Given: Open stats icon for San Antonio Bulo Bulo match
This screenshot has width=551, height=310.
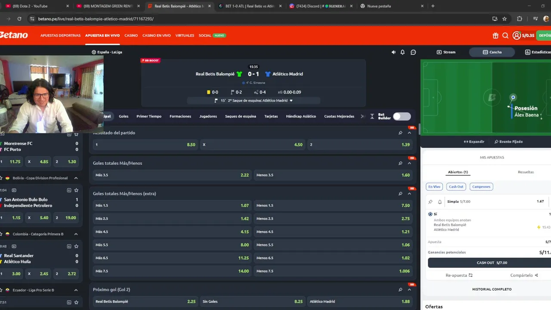Looking at the screenshot, I should (x=69, y=190).
